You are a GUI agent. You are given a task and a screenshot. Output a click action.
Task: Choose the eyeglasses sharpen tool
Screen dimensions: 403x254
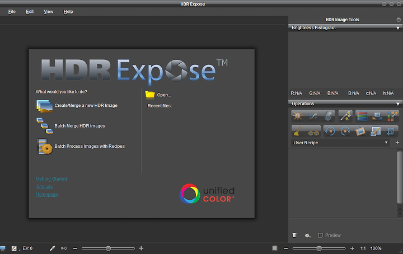[x=313, y=133]
